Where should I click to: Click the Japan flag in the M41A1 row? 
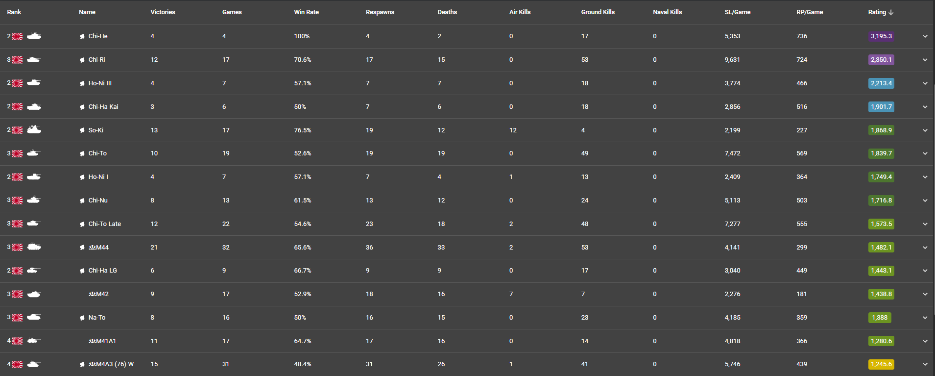pos(17,341)
